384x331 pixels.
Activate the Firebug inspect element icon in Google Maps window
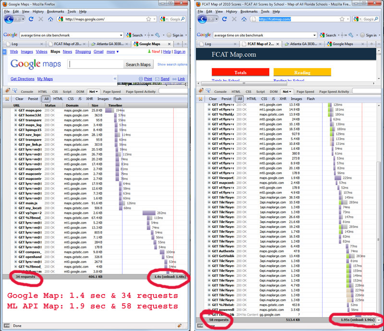(15, 91)
